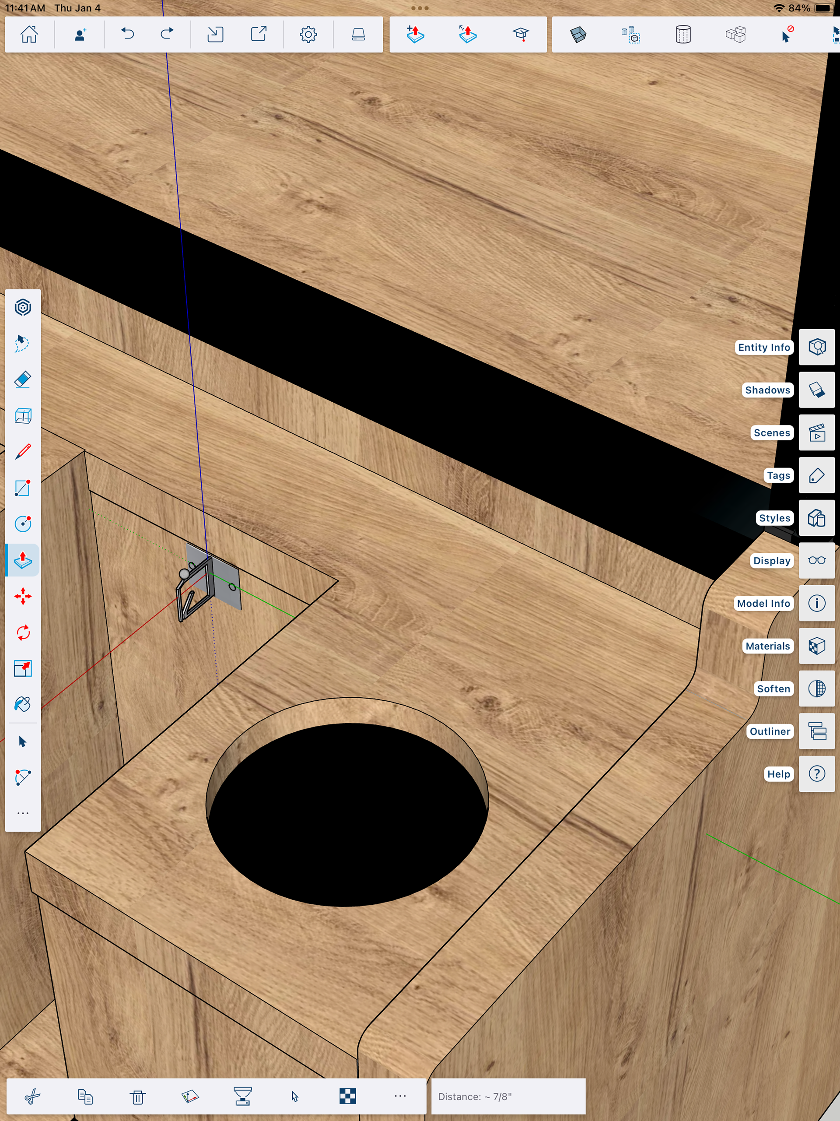Viewport: 840px width, 1121px height.
Task: Delete selection with trash icon
Action: click(137, 1096)
